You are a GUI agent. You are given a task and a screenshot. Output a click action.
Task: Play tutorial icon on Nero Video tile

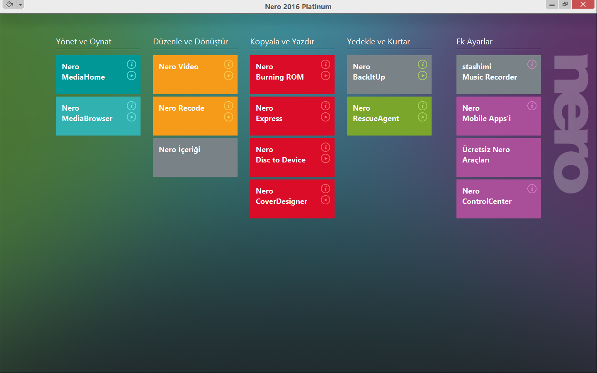tap(228, 75)
